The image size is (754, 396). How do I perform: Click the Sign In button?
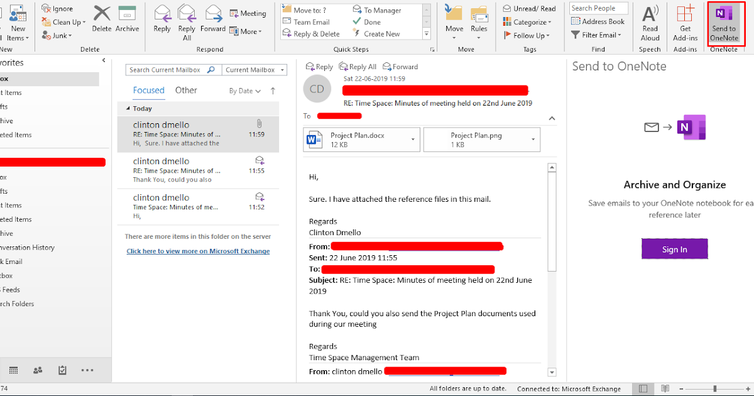674,248
